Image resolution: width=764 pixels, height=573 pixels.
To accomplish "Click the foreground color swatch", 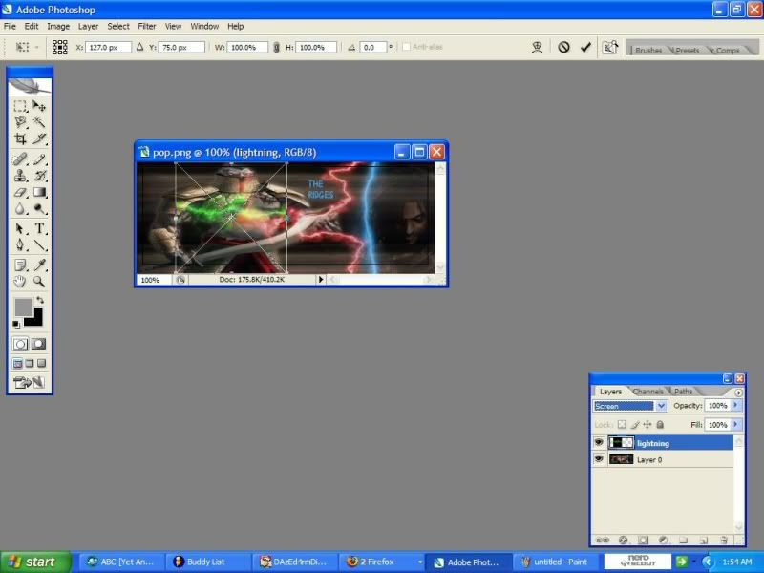I will 23,307.
